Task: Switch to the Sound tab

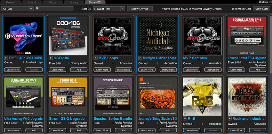Action: tap(32, 2)
